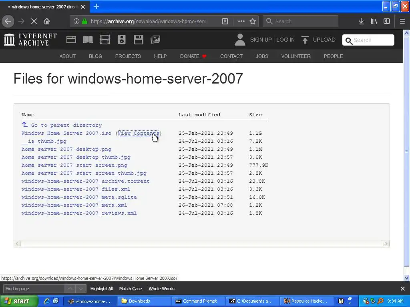The height and width of the screenshot is (307, 410).
Task: Show site information icon in address bar
Action: pos(76,21)
